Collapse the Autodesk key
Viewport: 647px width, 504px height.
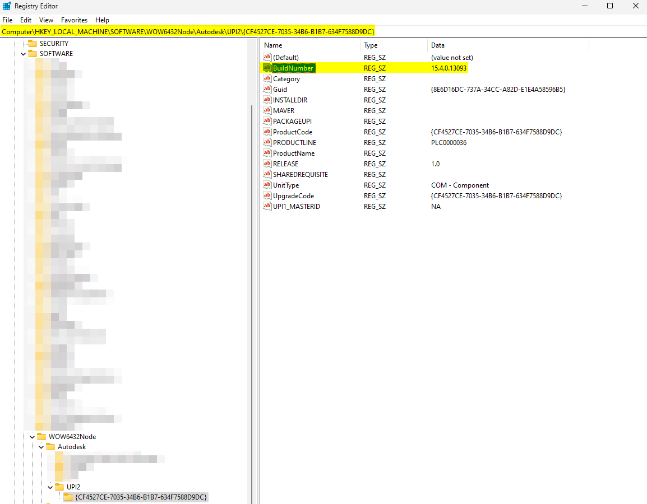[x=41, y=446]
